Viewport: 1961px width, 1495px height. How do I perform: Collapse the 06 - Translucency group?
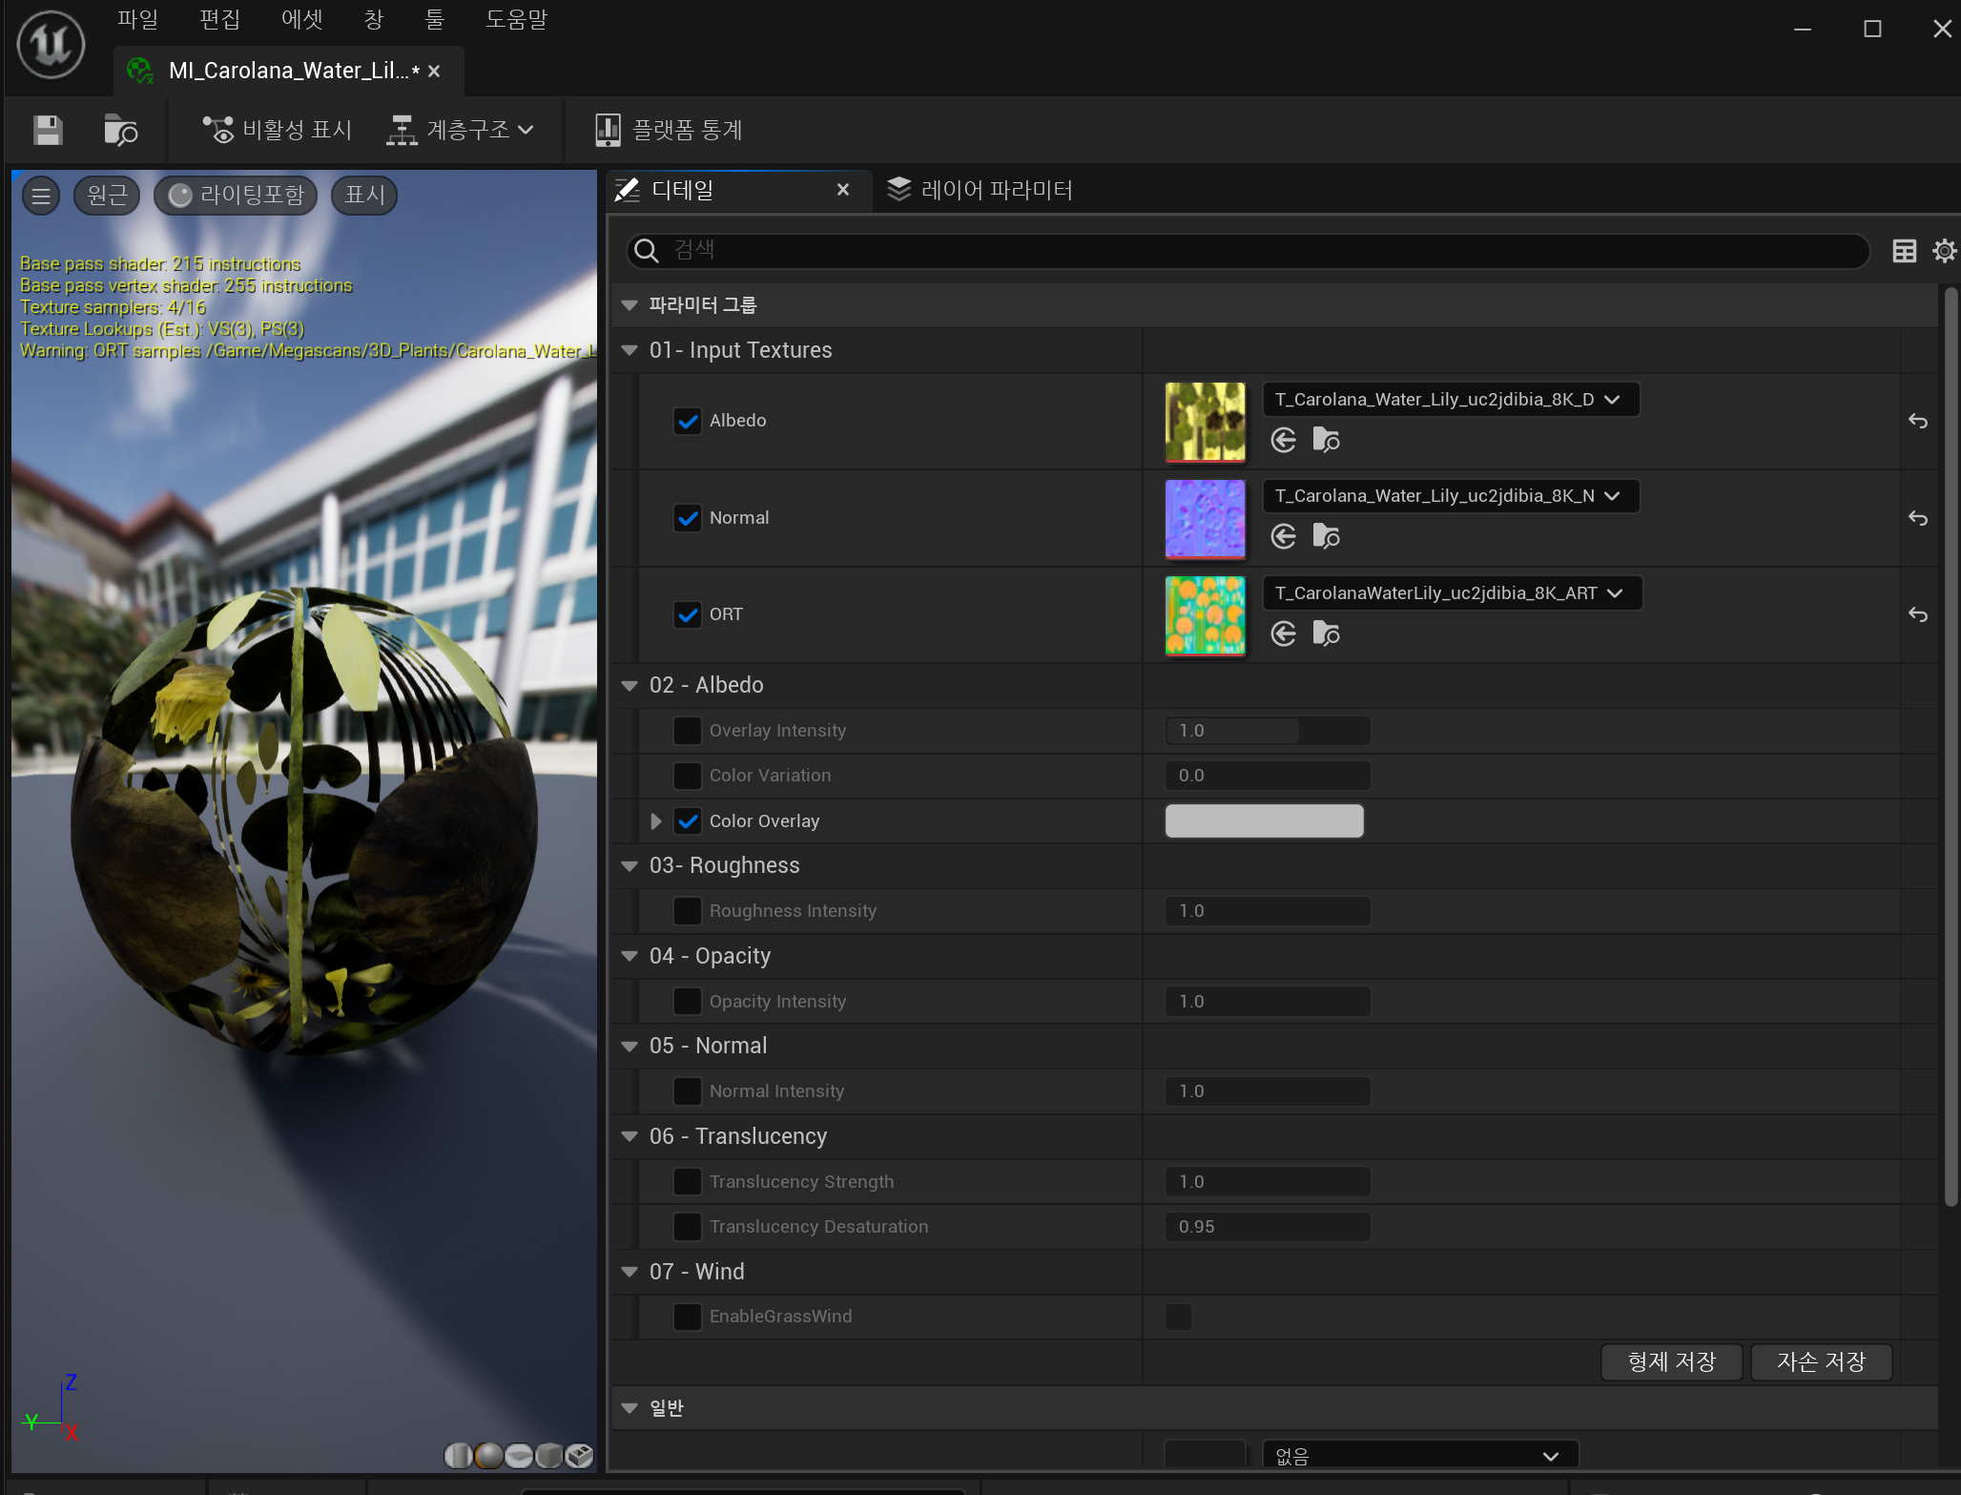630,1136
